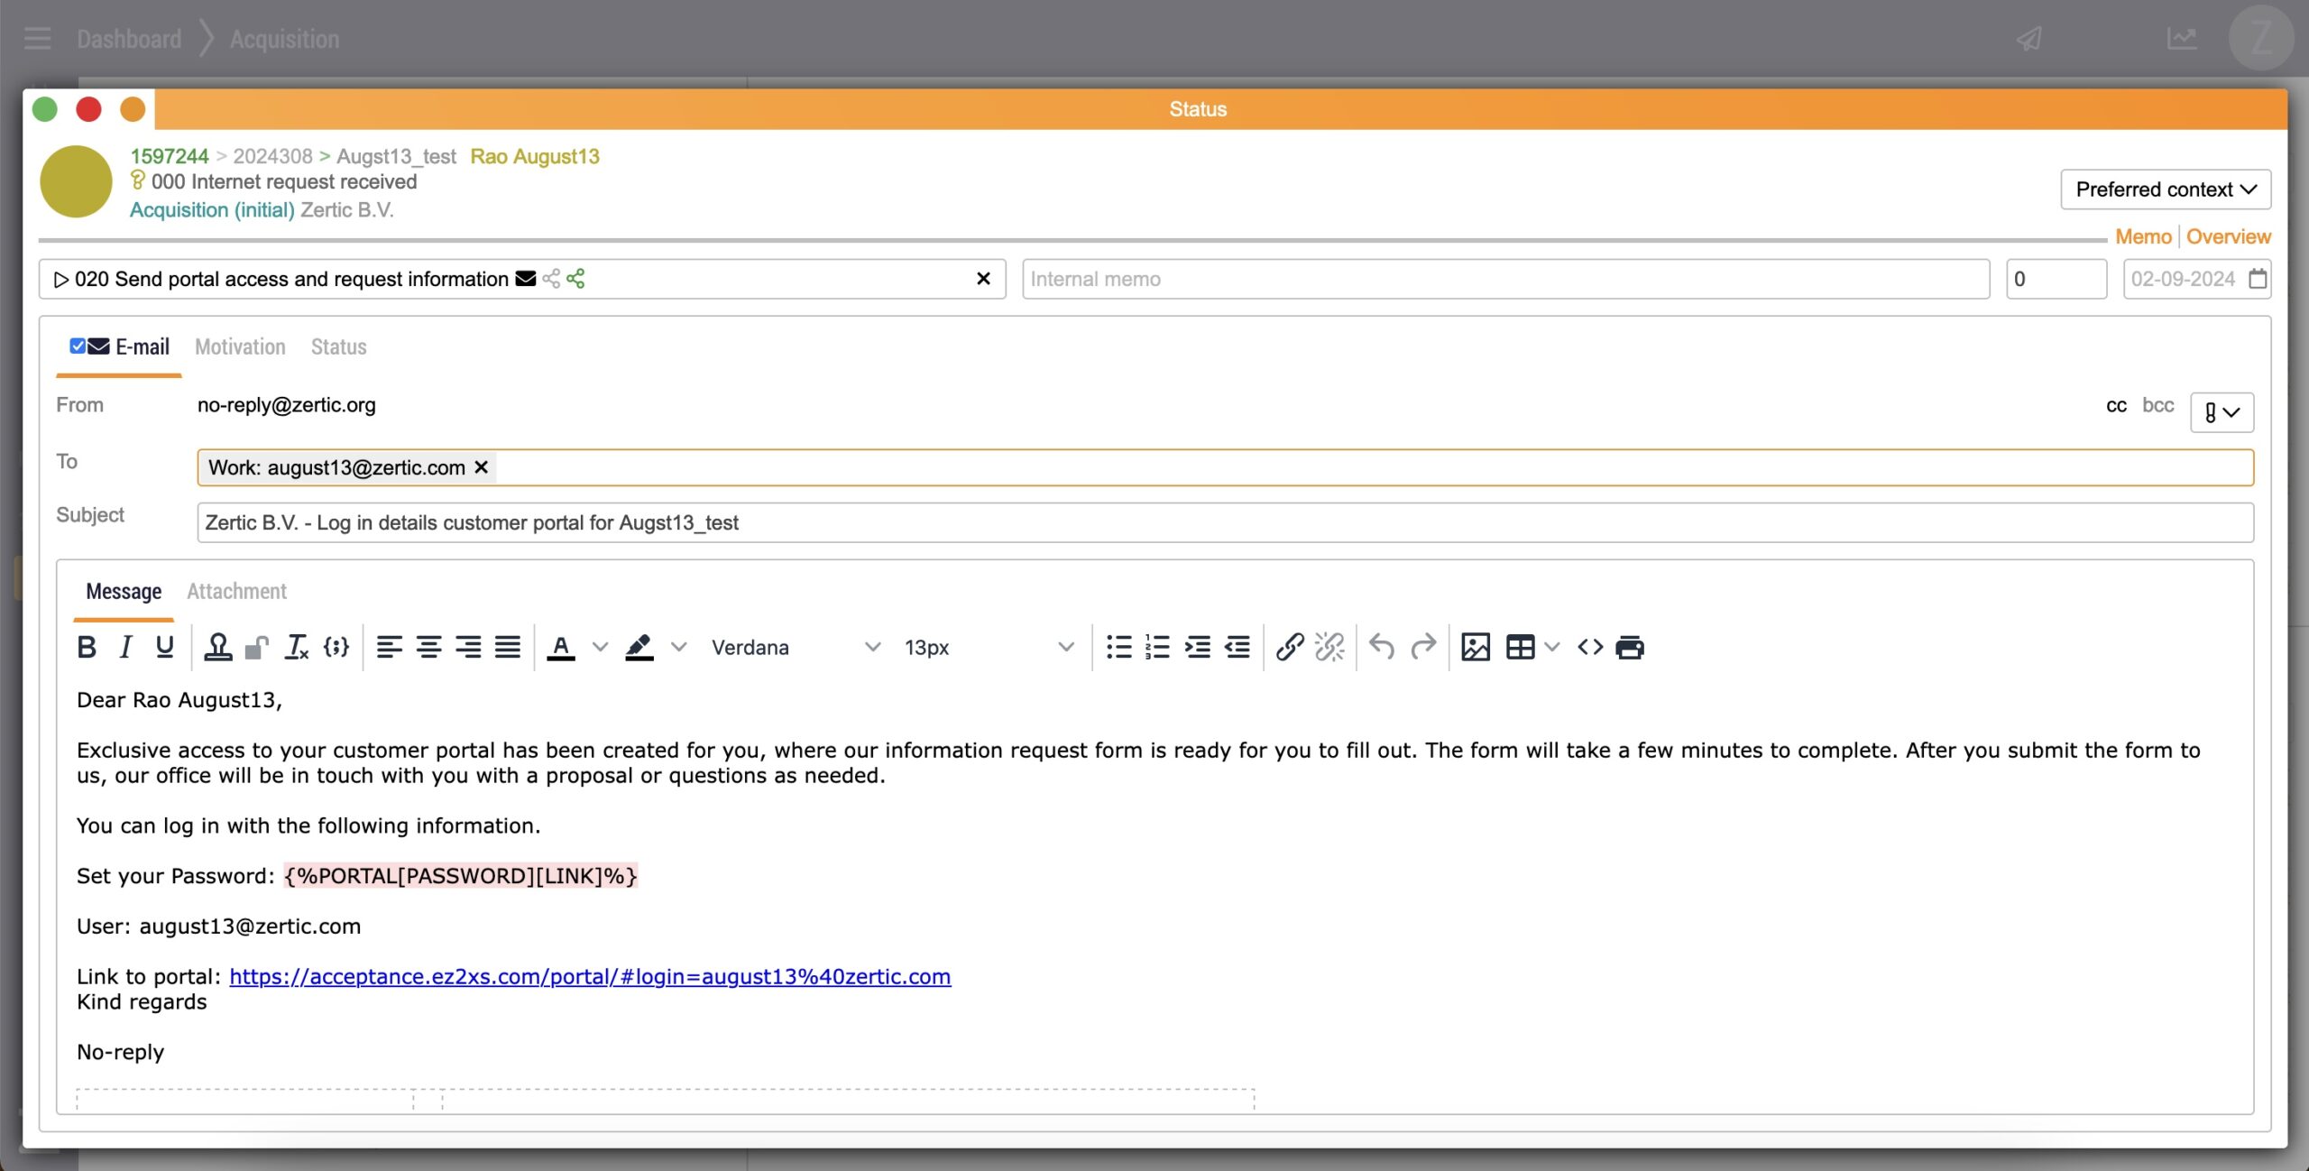Open the Preferred context dropdown

point(2165,189)
